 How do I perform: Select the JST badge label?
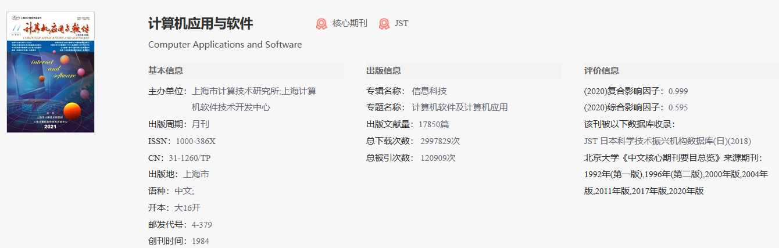[402, 24]
